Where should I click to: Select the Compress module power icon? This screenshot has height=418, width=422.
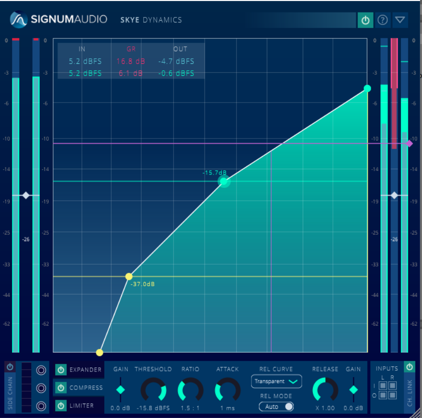(x=60, y=388)
